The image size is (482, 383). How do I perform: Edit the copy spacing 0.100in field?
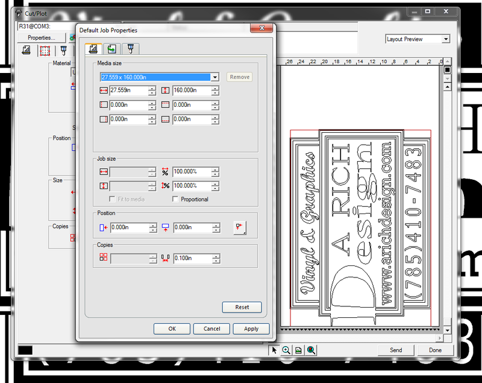coord(193,258)
